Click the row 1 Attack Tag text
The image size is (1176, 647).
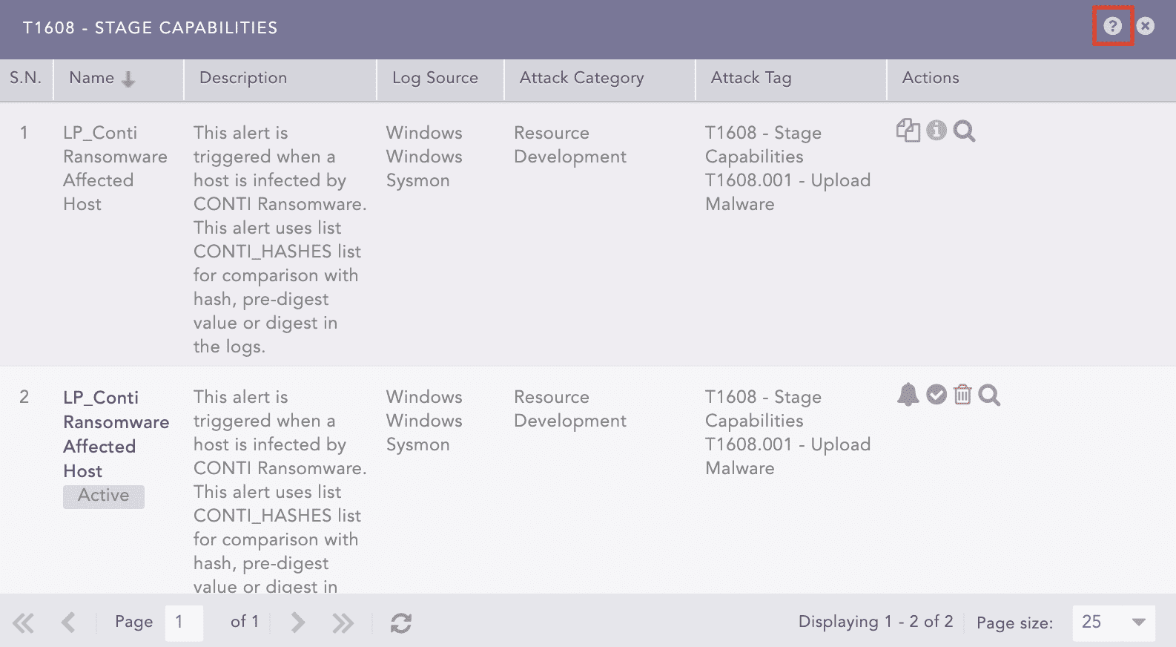coord(787,168)
